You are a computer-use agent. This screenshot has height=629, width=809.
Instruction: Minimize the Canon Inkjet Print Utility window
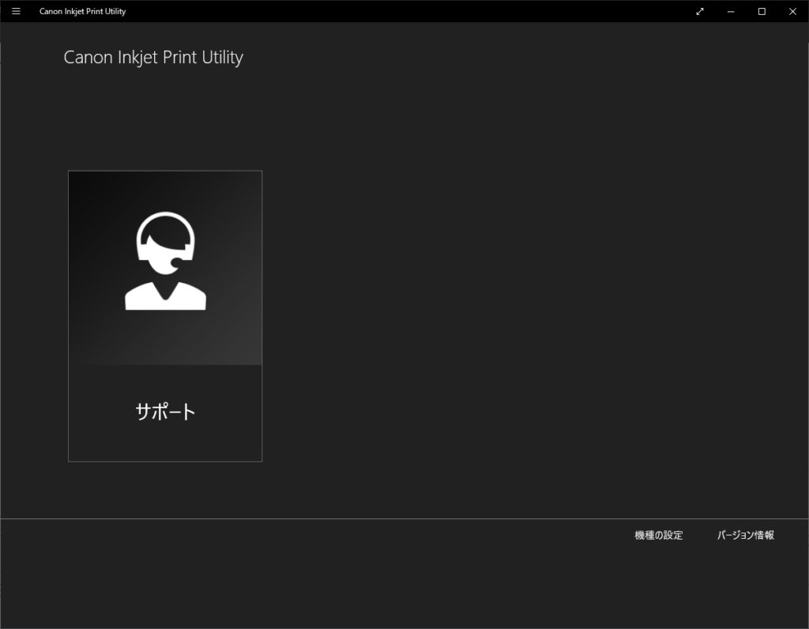point(731,11)
